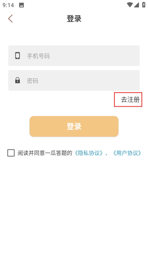Tap the battery charging status icon
Screen dimensions: 148x264
pos(144,5)
